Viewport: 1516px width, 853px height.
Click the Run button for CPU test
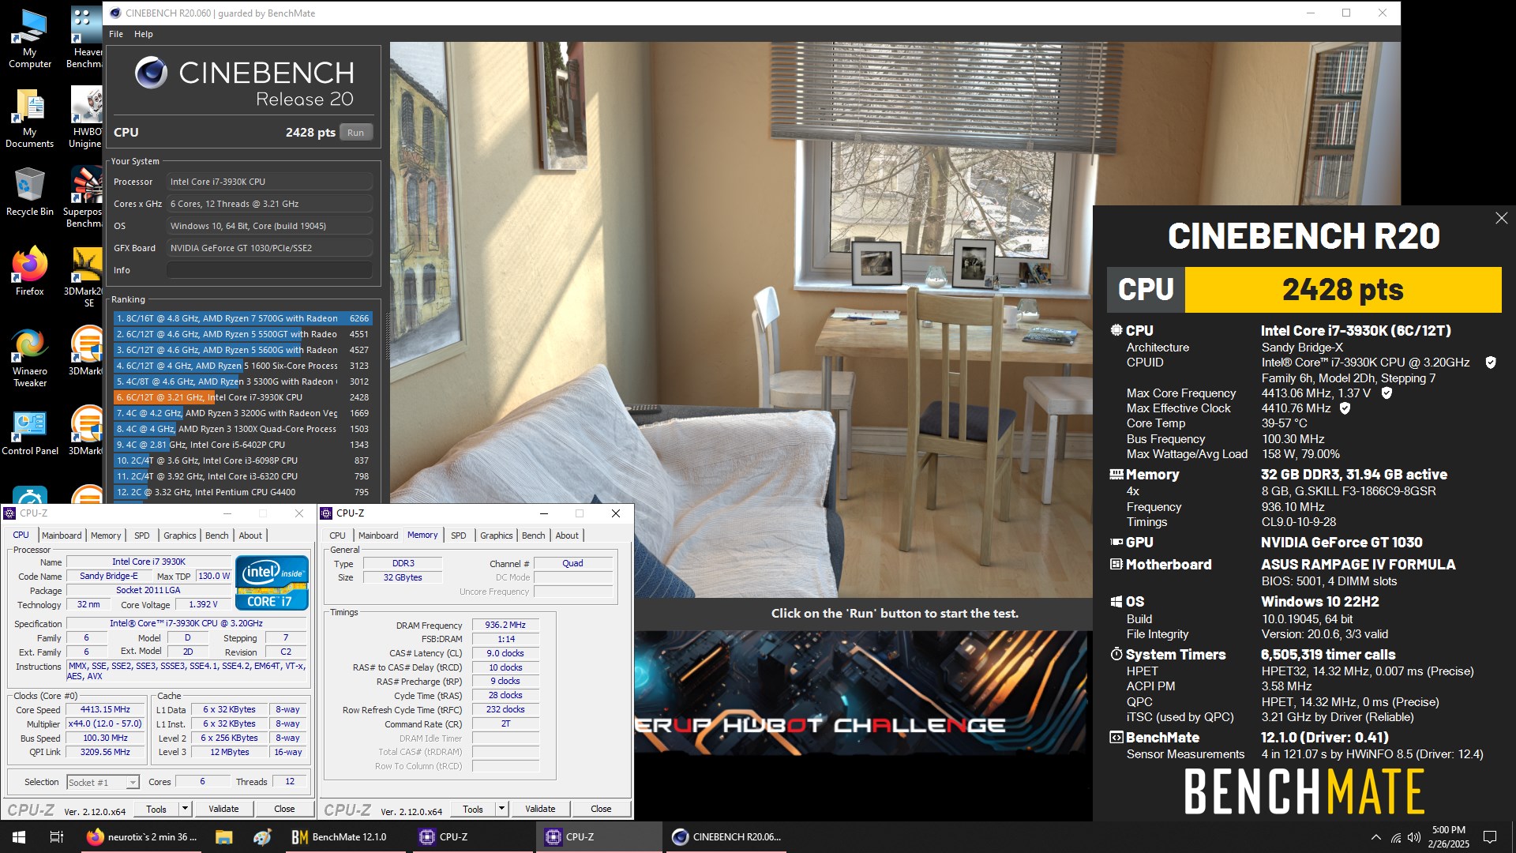(356, 133)
